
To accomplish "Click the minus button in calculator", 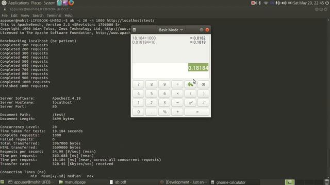I will click(177, 103).
